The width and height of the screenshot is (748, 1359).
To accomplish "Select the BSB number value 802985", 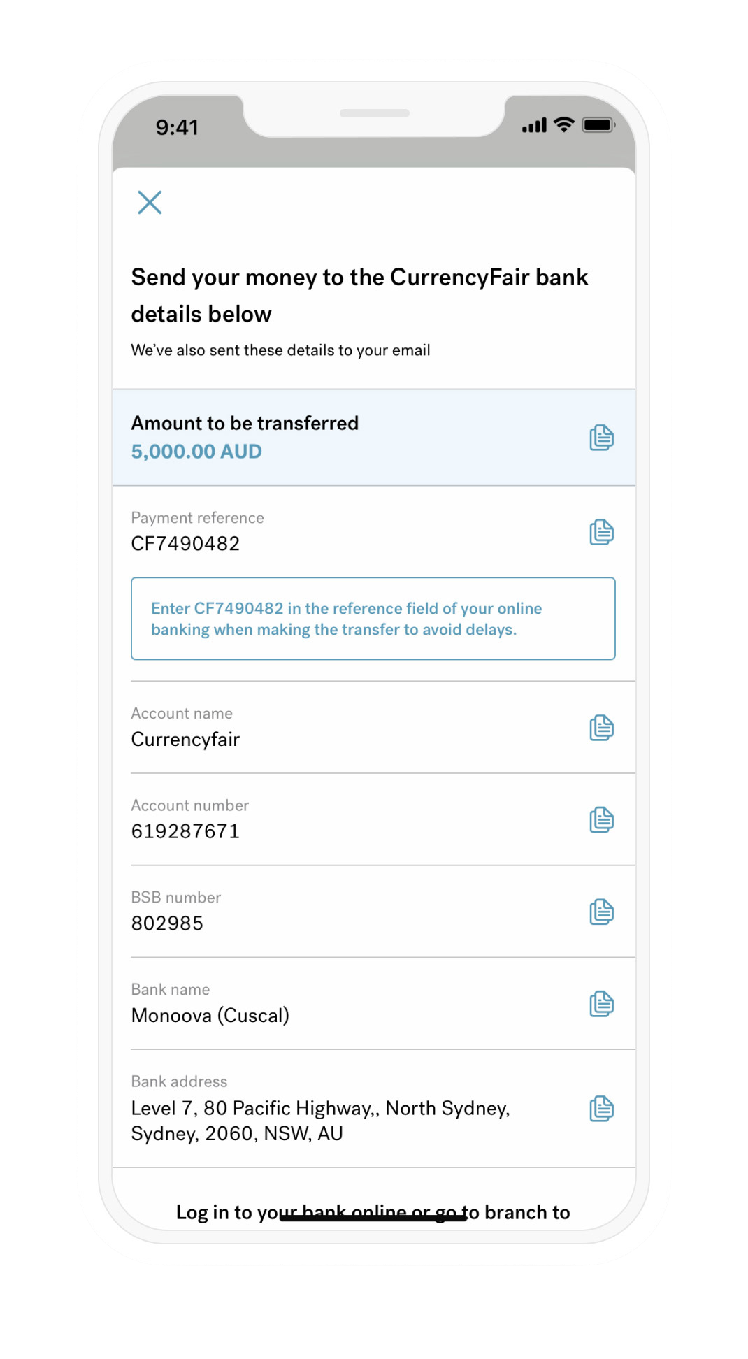I will [167, 923].
